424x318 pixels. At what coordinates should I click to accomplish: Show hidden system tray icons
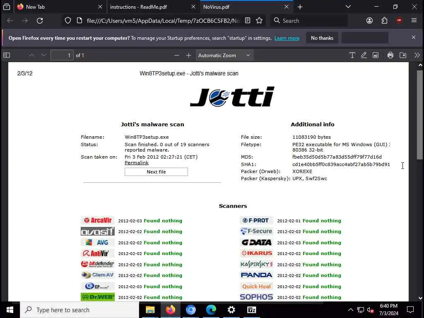[350, 310]
